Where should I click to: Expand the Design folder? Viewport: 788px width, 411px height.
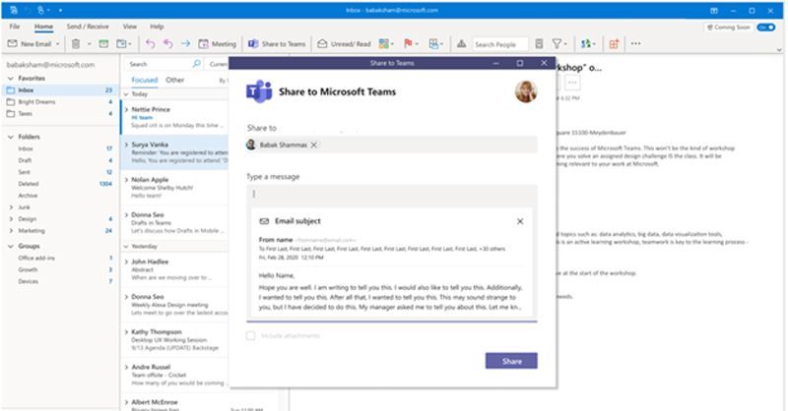pos(11,219)
